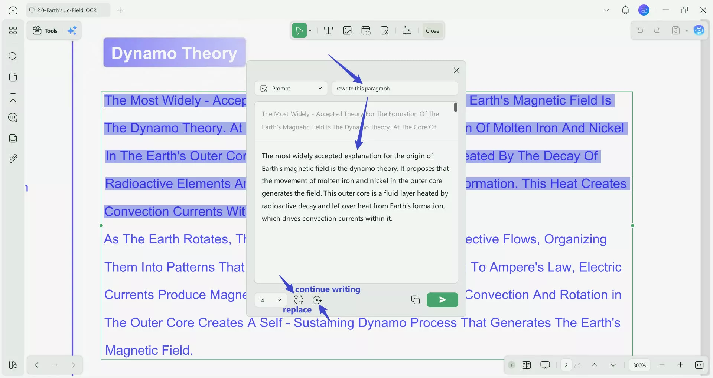
Task: Toggle presentation mode at the bottom
Action: pos(545,365)
